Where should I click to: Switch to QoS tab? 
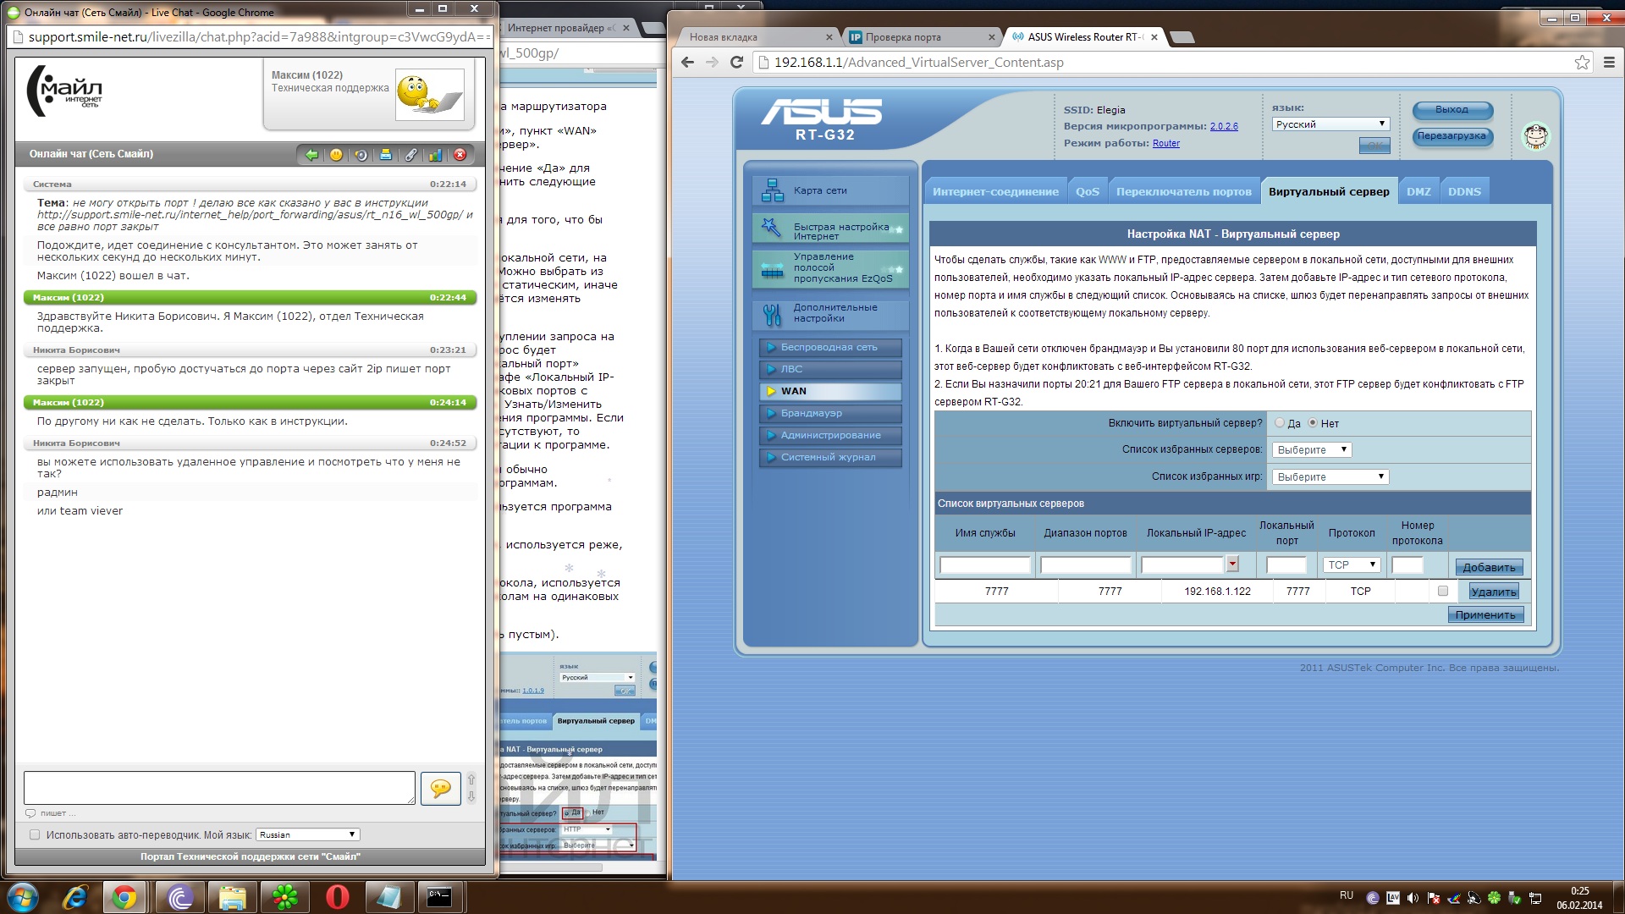point(1088,192)
